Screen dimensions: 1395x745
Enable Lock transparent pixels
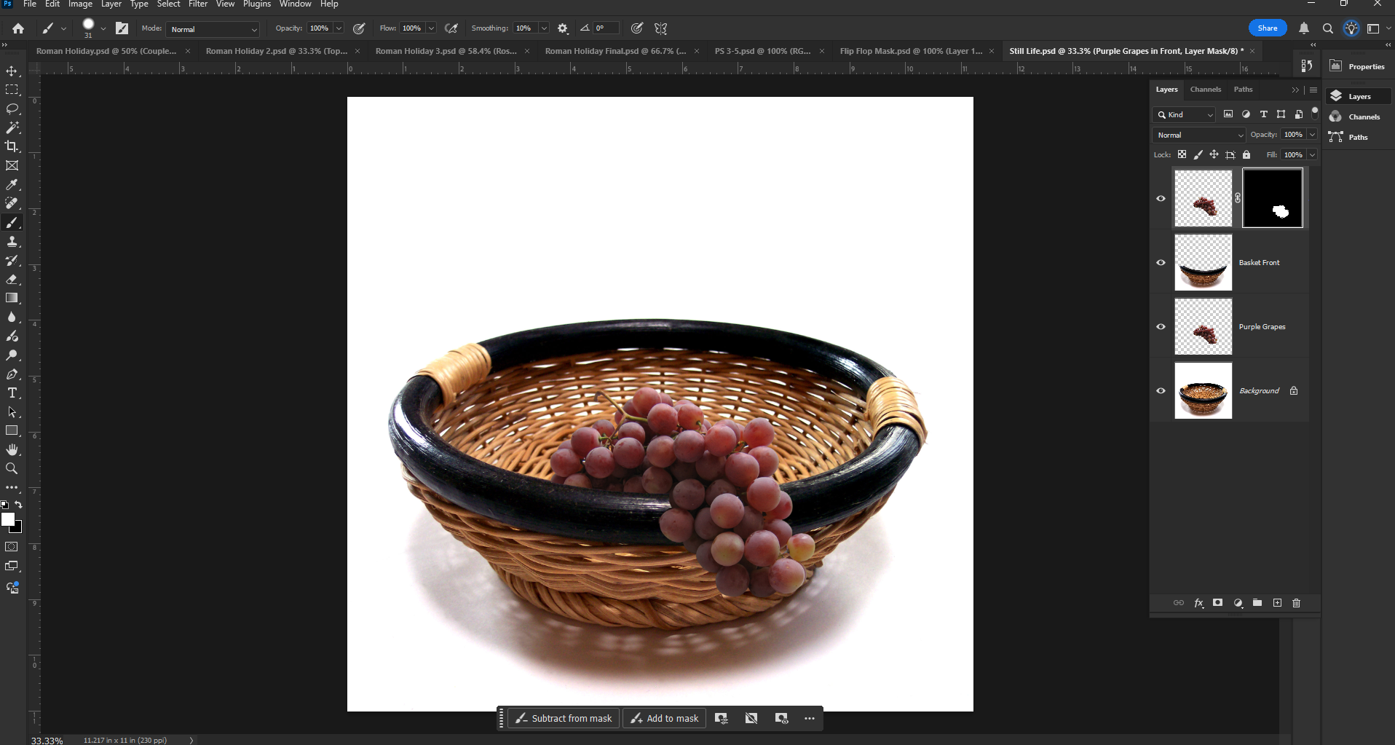(x=1181, y=154)
